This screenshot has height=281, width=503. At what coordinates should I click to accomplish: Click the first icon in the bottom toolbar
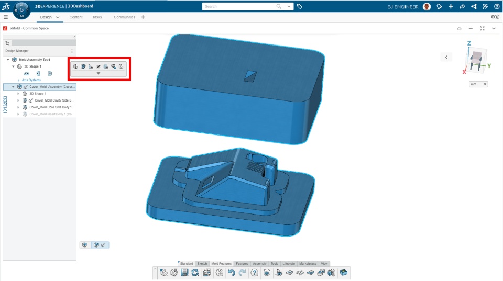coord(164,273)
